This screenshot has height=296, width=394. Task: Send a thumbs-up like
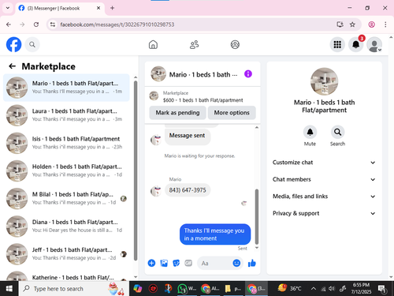(251, 263)
